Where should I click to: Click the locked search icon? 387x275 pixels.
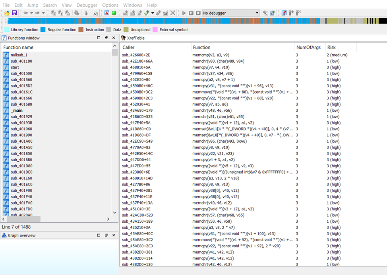[95, 13]
